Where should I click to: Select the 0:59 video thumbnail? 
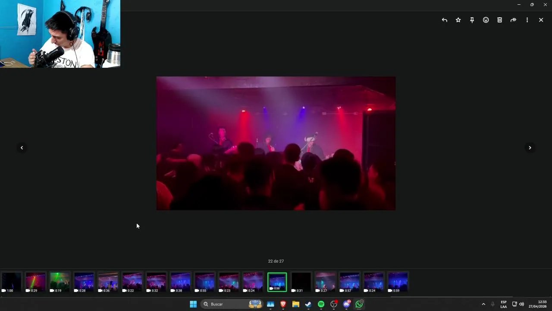(398, 282)
